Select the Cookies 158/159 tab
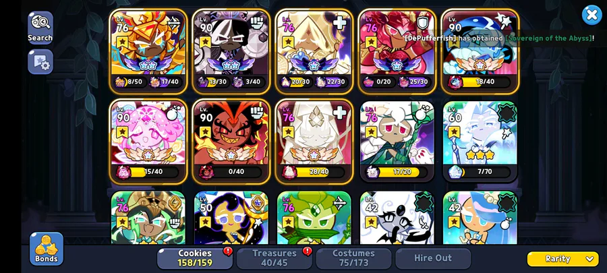607x273 pixels. (x=195, y=258)
